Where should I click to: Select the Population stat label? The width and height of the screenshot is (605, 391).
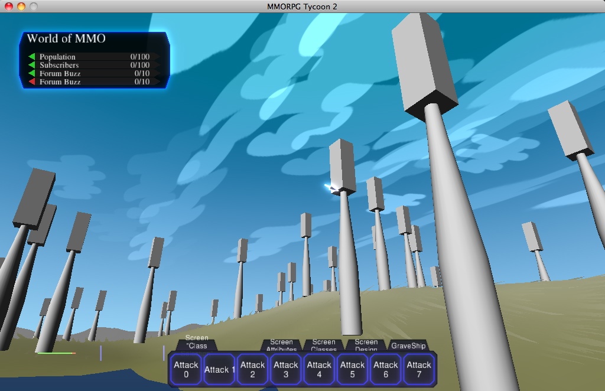tap(57, 57)
